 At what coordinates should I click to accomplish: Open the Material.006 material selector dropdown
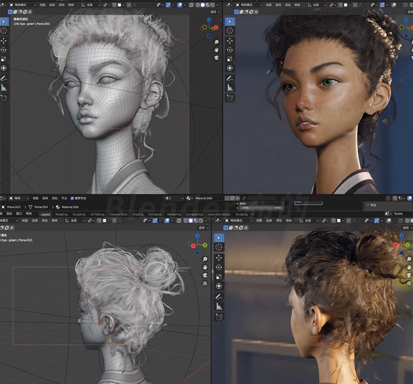pos(190,198)
